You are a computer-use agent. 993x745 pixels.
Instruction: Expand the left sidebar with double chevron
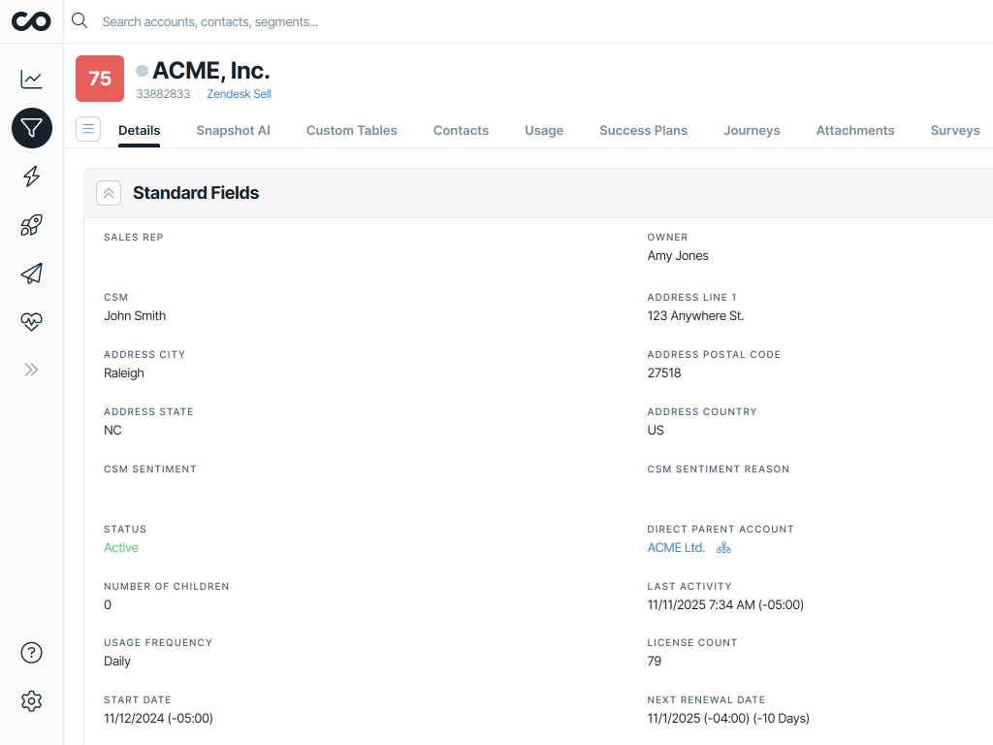tap(31, 370)
